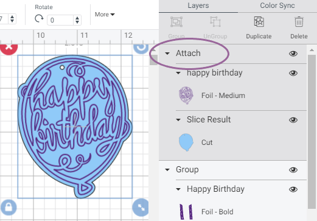Collapse the Attach layer group

(x=167, y=54)
